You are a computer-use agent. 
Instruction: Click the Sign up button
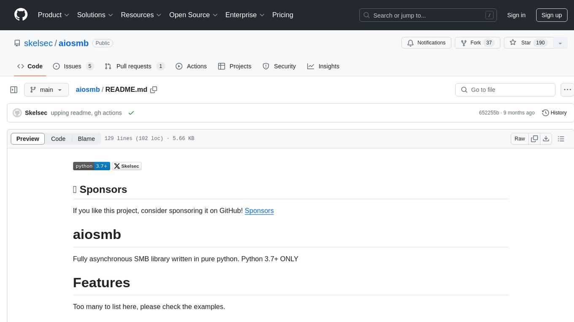(552, 15)
